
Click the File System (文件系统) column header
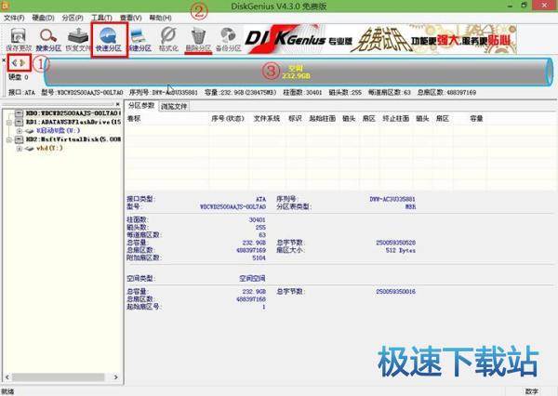[x=267, y=118]
